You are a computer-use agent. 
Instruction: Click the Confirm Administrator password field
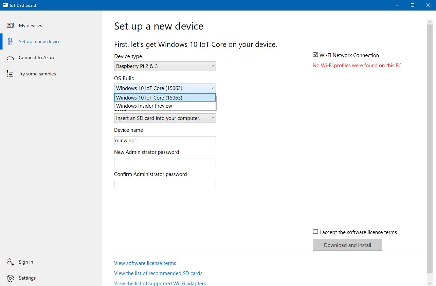click(165, 185)
